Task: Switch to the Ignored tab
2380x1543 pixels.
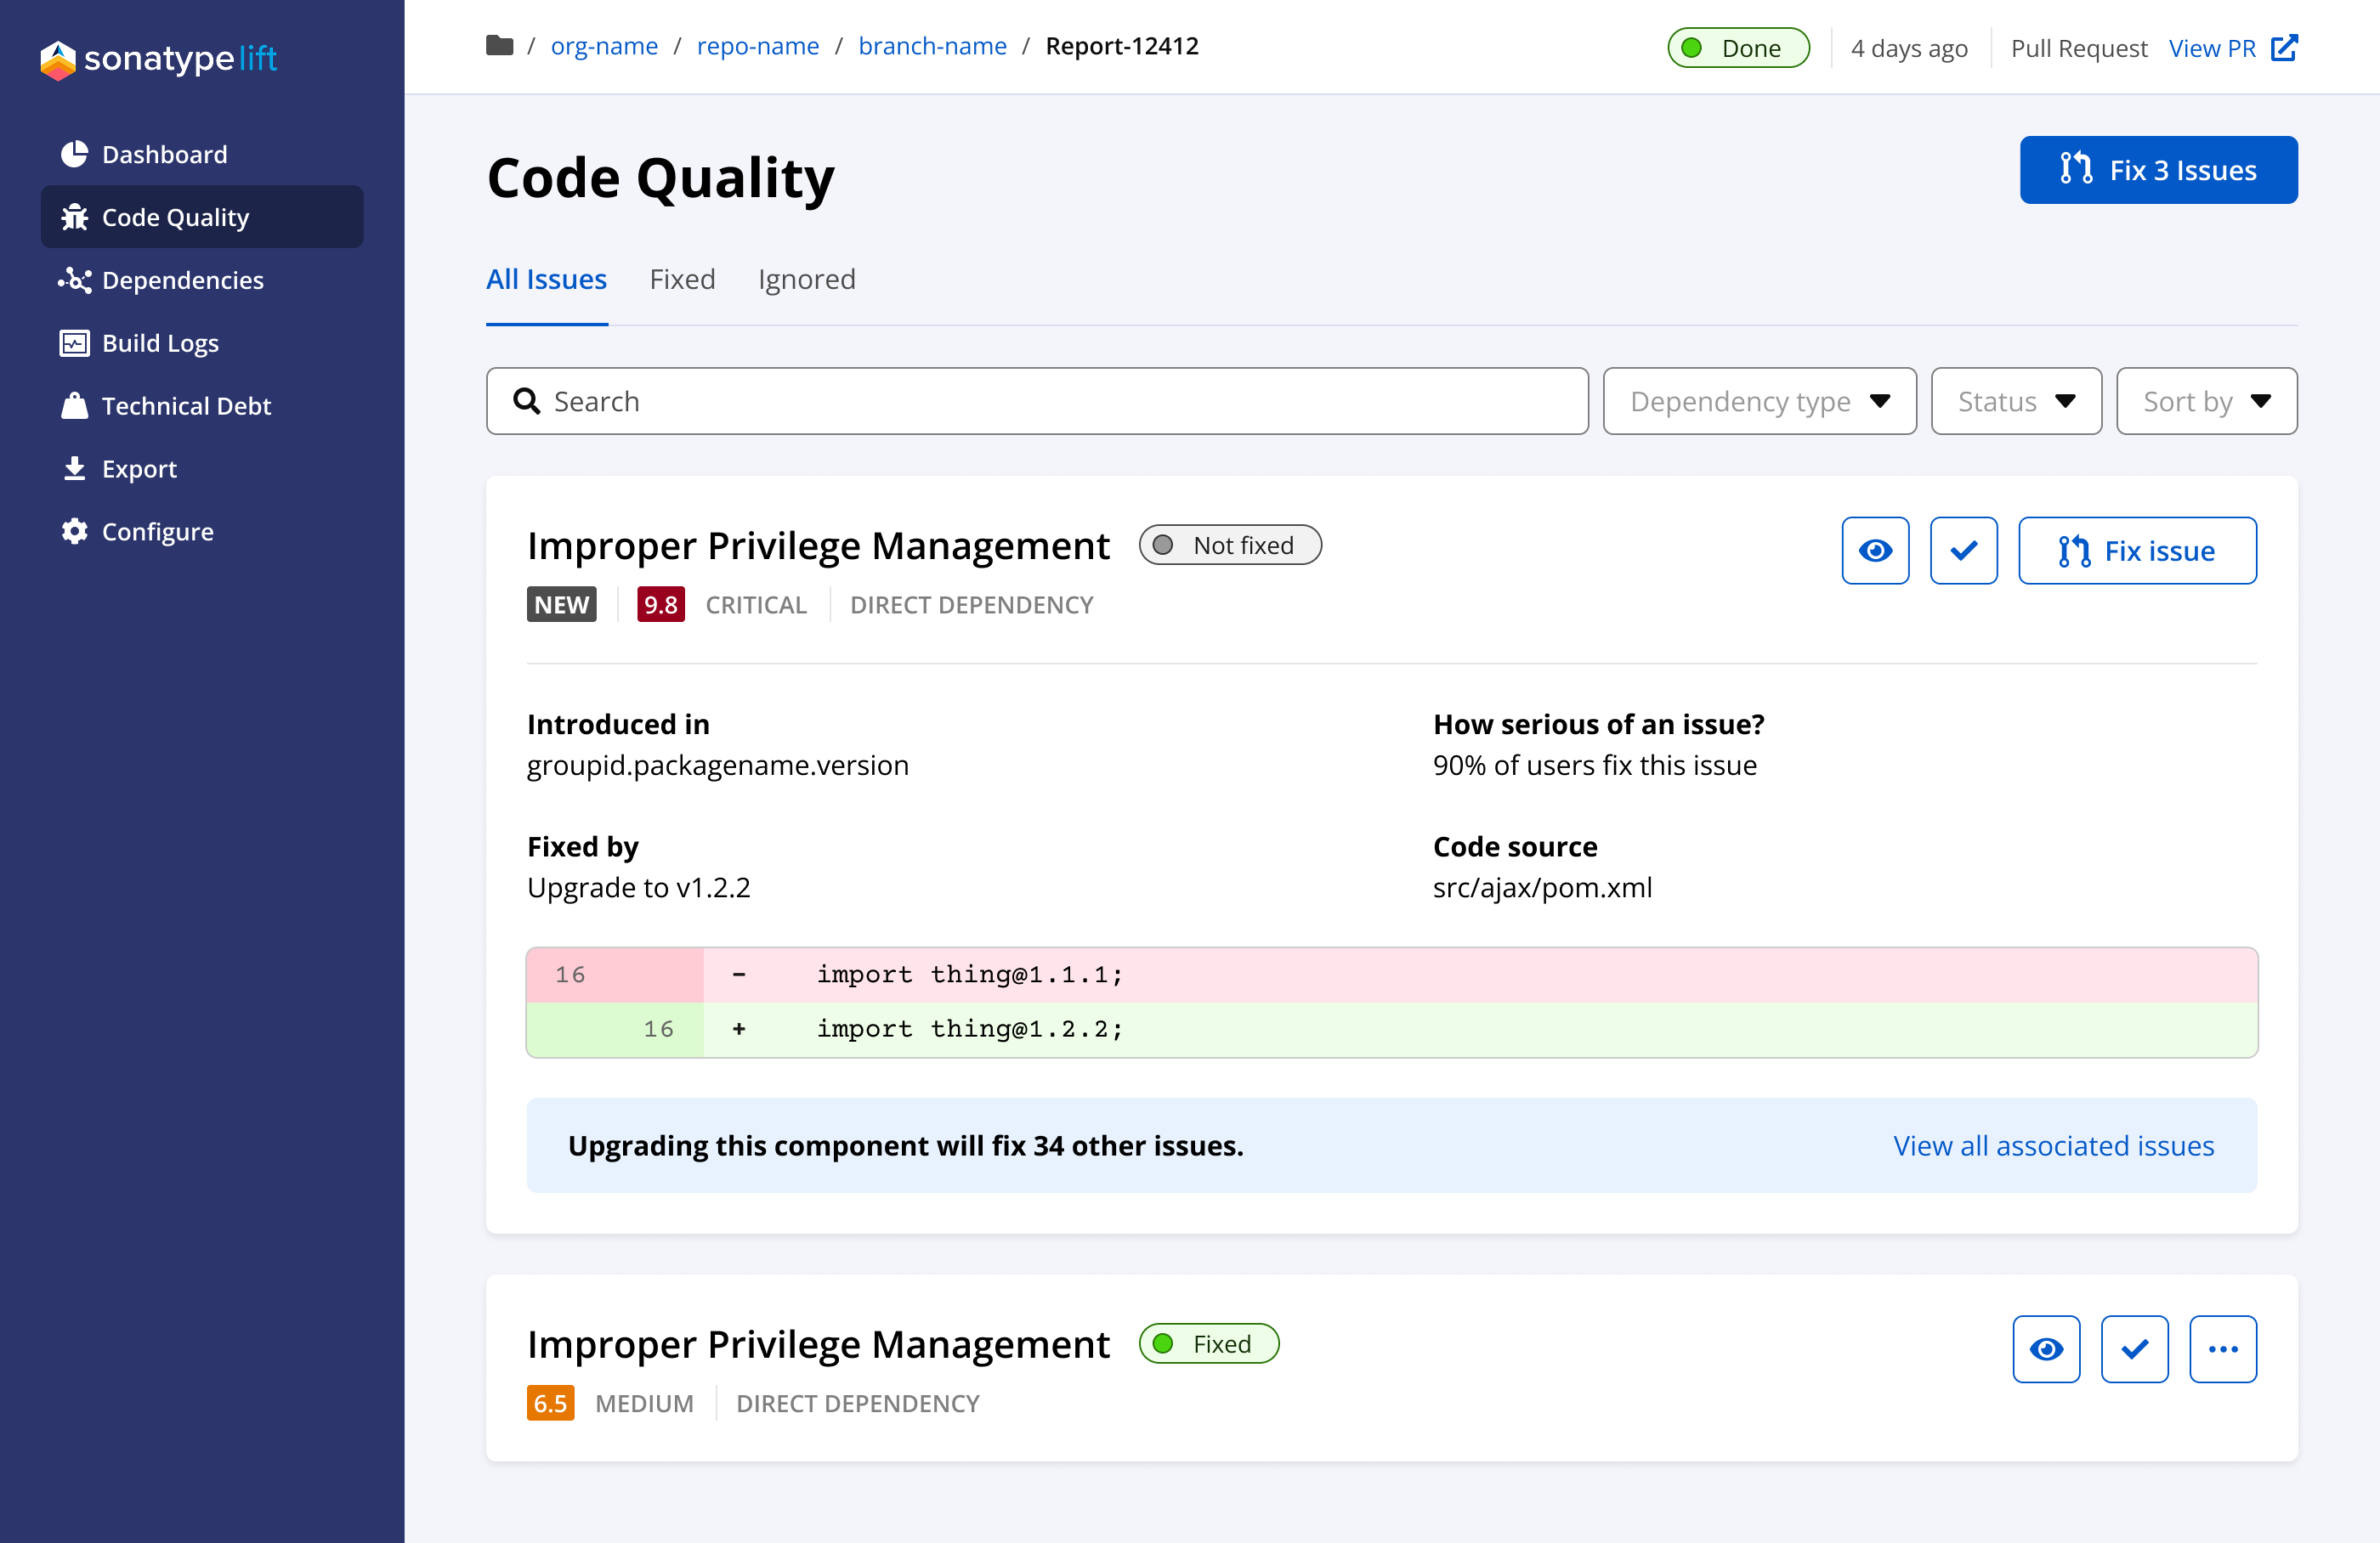Action: (806, 279)
